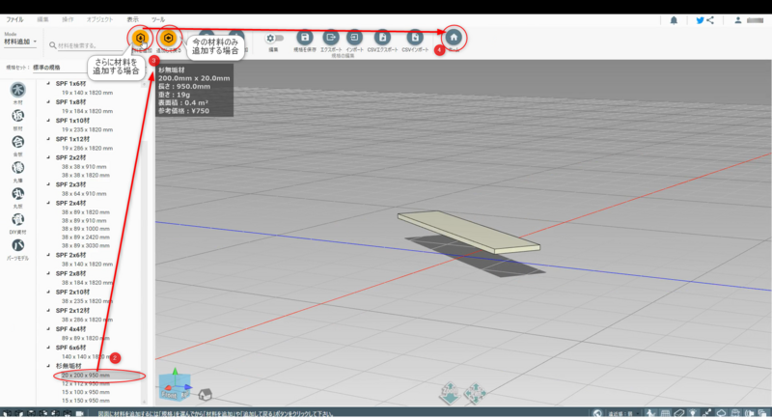Viewport: 772px width, 419px height.
Task: Select the 19 x 140 x 1820 mm item
Action: pos(87,93)
